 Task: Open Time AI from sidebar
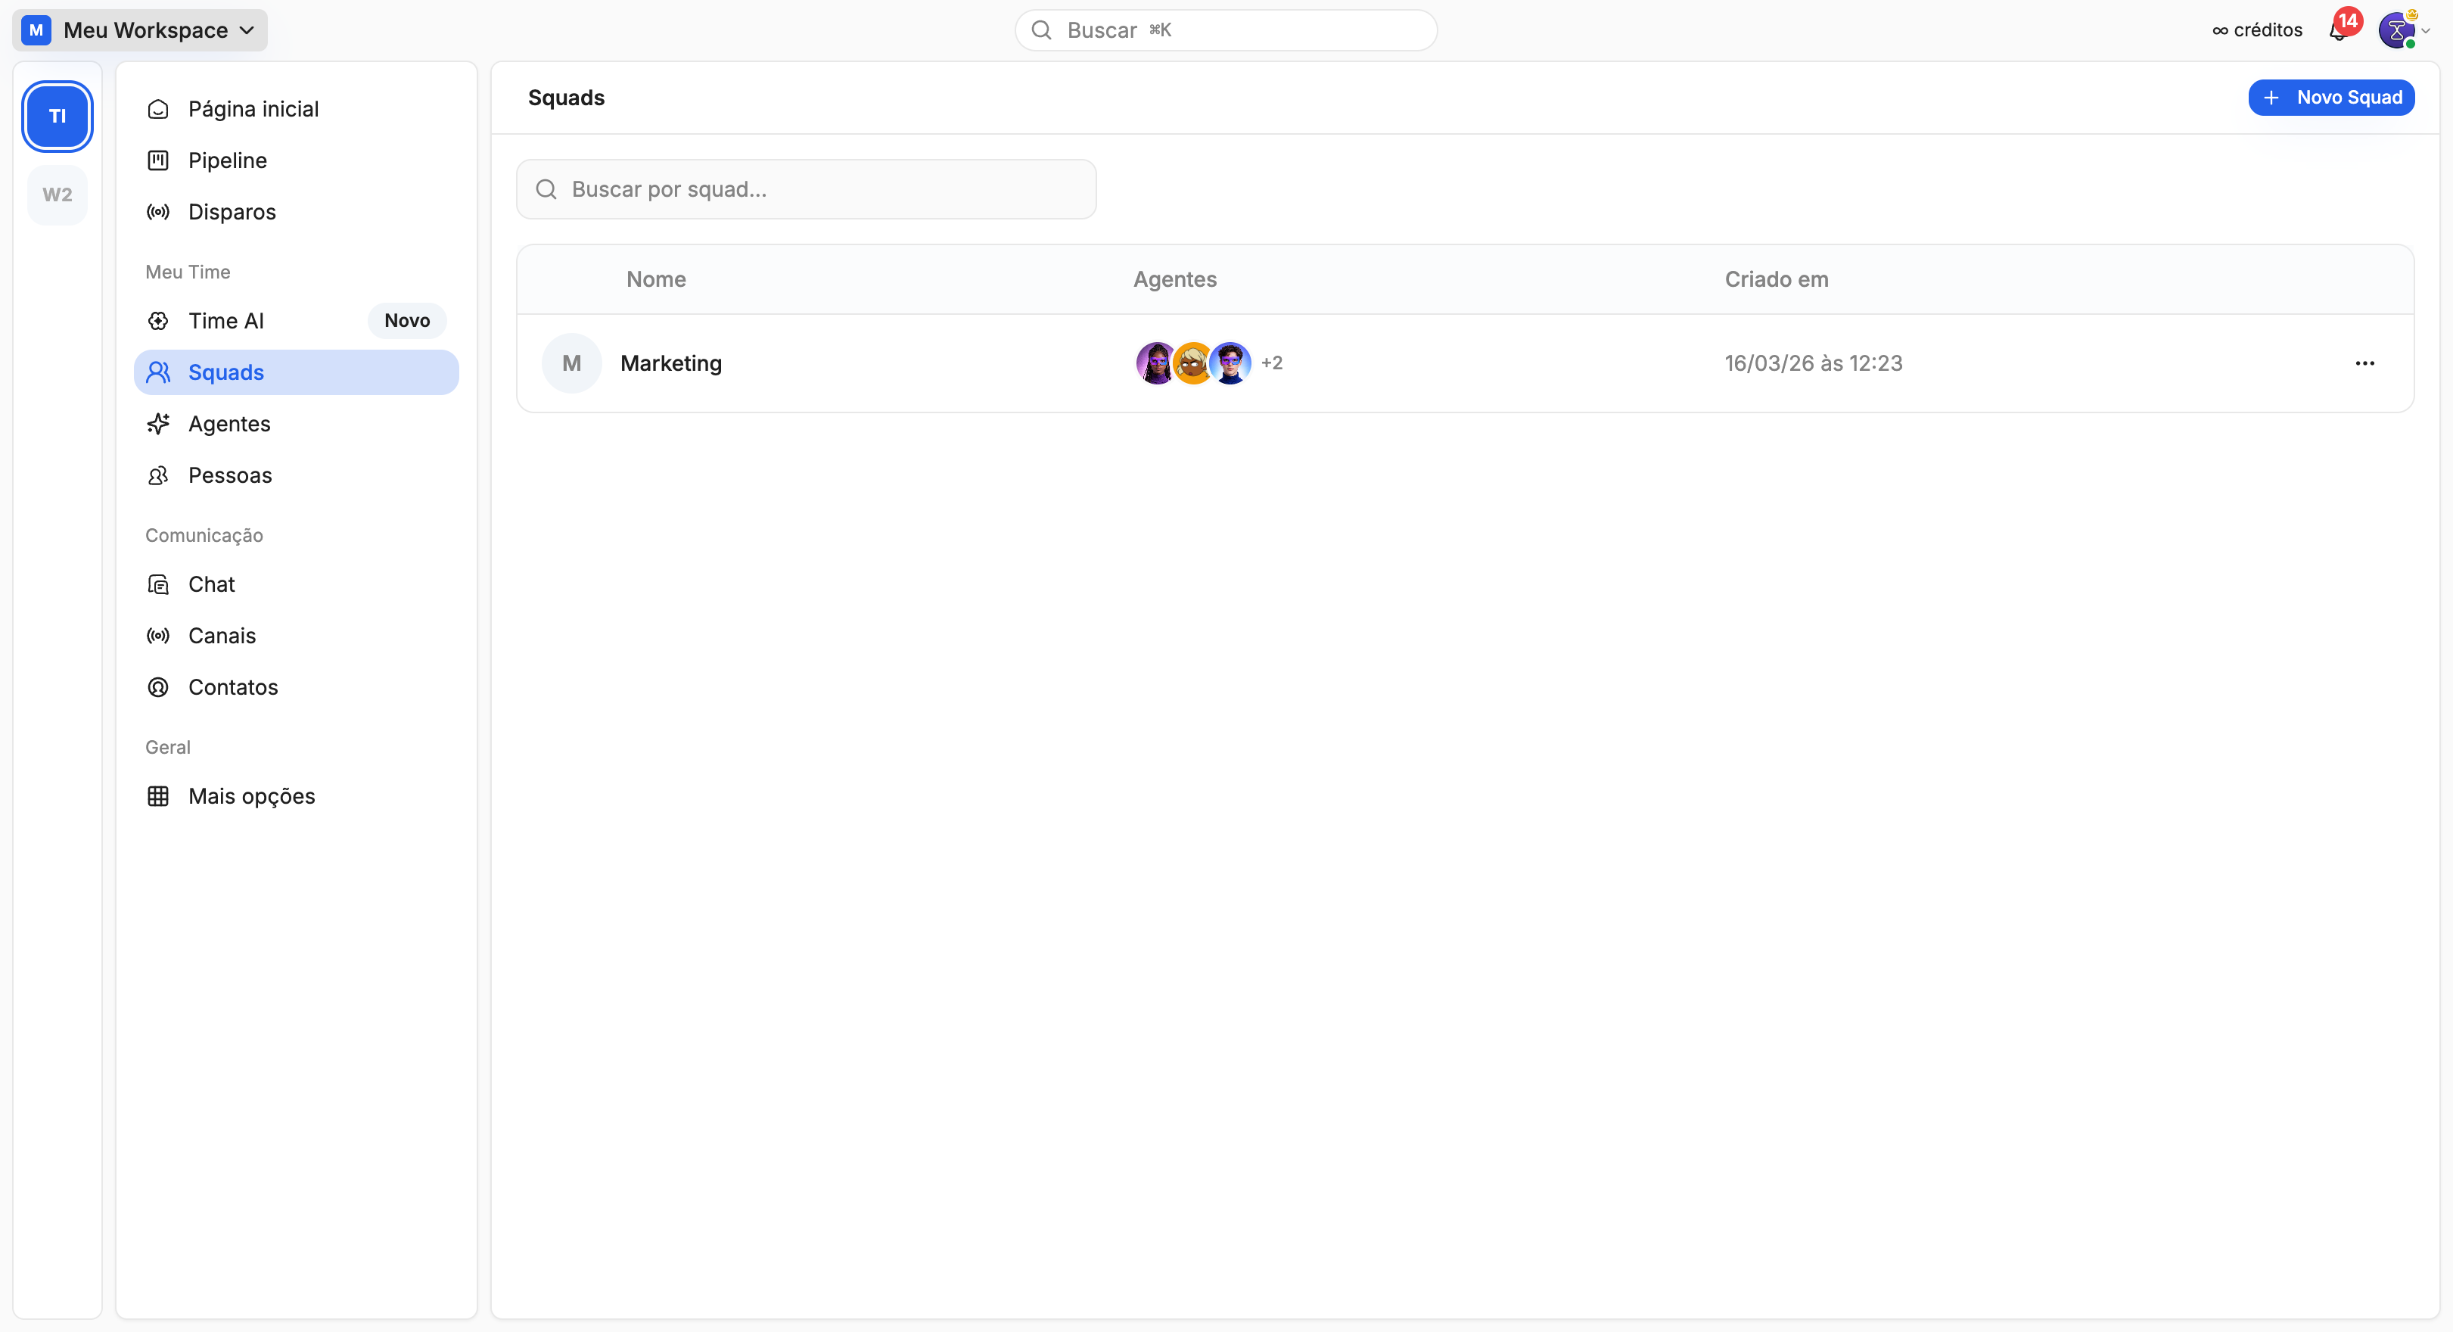[x=225, y=321]
